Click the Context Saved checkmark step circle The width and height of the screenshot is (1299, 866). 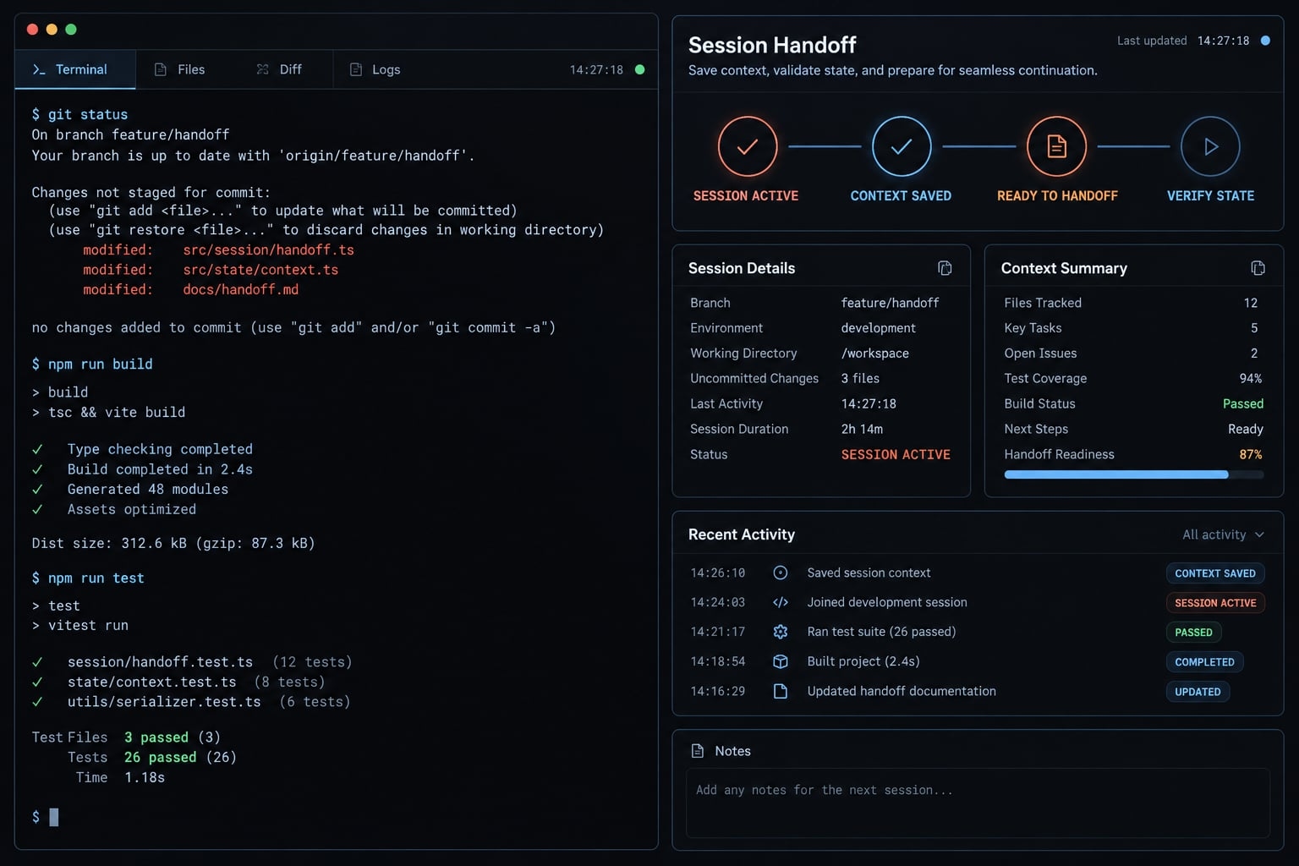[902, 146]
